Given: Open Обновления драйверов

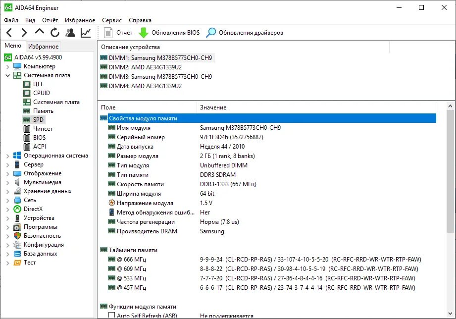Looking at the screenshot, I should click(x=244, y=33).
